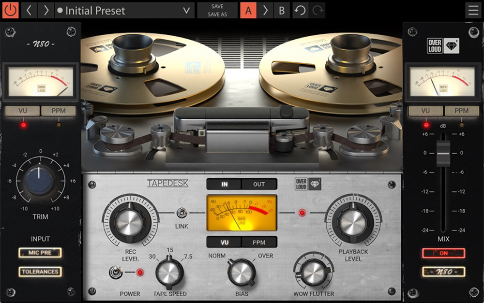Open the hamburger main menu

tap(473, 10)
